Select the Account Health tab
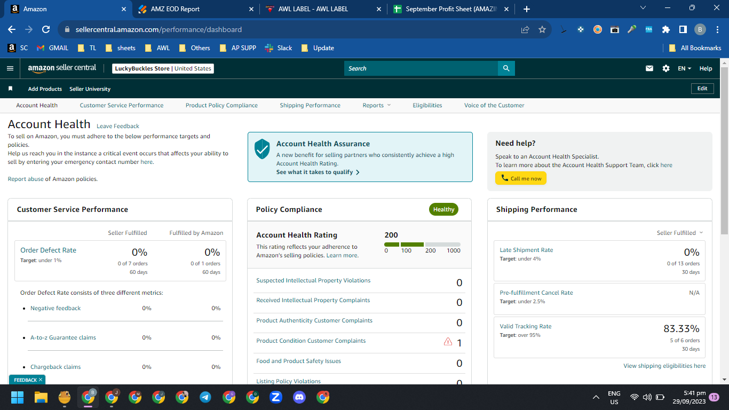Viewport: 729px width, 410px height. [x=37, y=105]
